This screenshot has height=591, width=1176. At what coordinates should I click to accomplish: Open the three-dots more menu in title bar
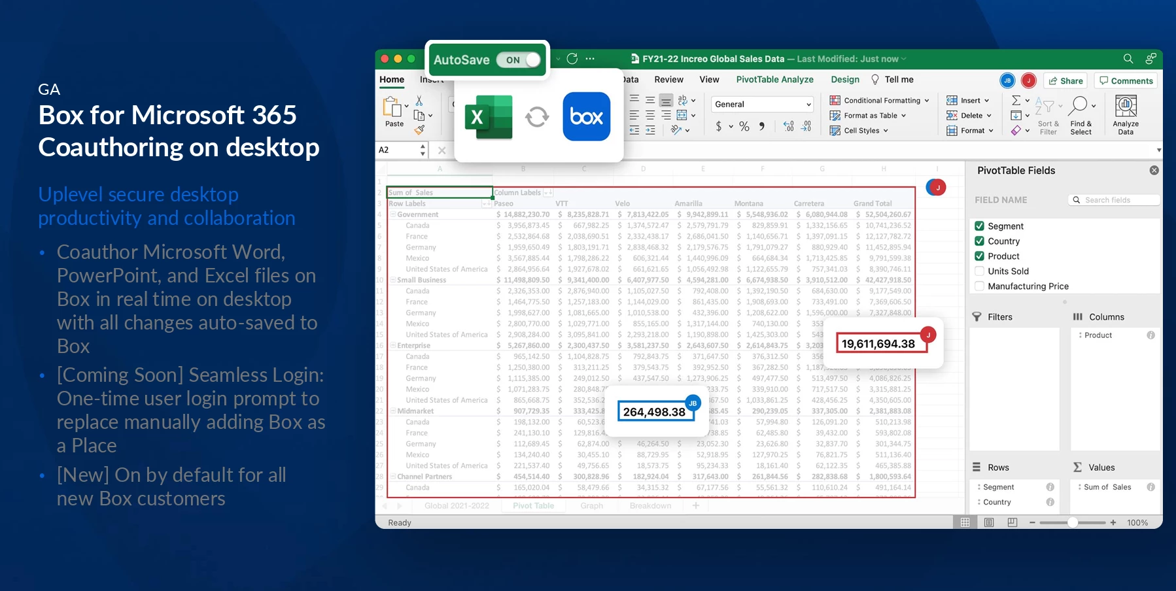coord(590,59)
